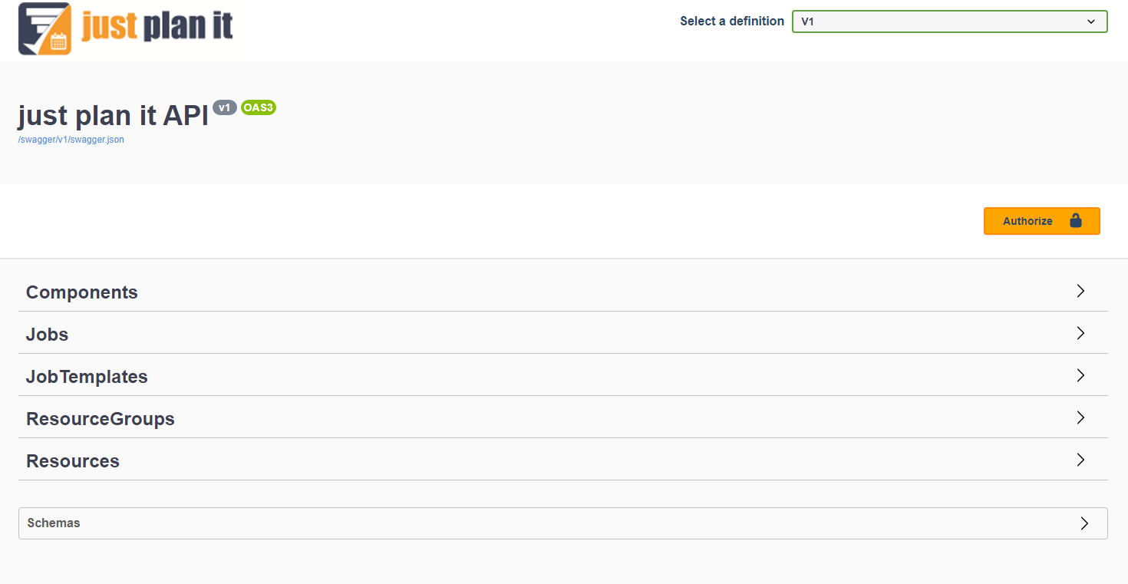Click the Components heading text
This screenshot has height=584, width=1128.
point(82,292)
